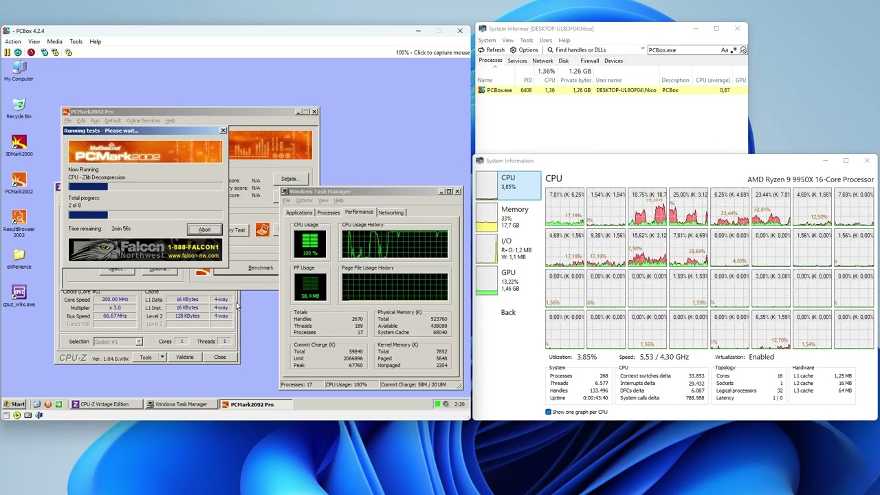Click Private bytes column header
The height and width of the screenshot is (495, 880).
pyautogui.click(x=575, y=80)
